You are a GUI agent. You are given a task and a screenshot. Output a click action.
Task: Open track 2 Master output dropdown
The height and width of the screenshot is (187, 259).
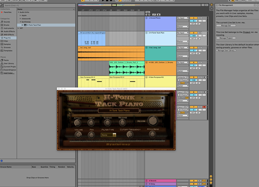click(183, 41)
